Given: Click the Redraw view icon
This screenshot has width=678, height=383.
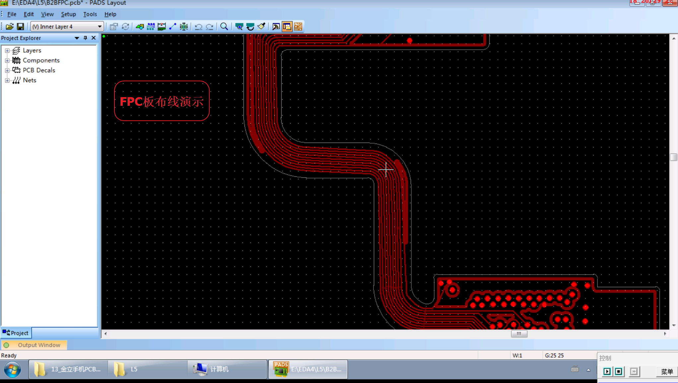Looking at the screenshot, I should 250,27.
